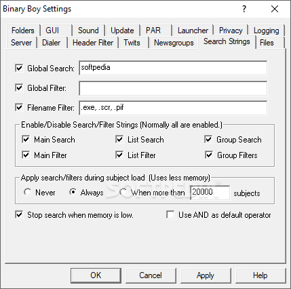Confirm settings with the OK button
291x289 pixels.
pos(96,275)
